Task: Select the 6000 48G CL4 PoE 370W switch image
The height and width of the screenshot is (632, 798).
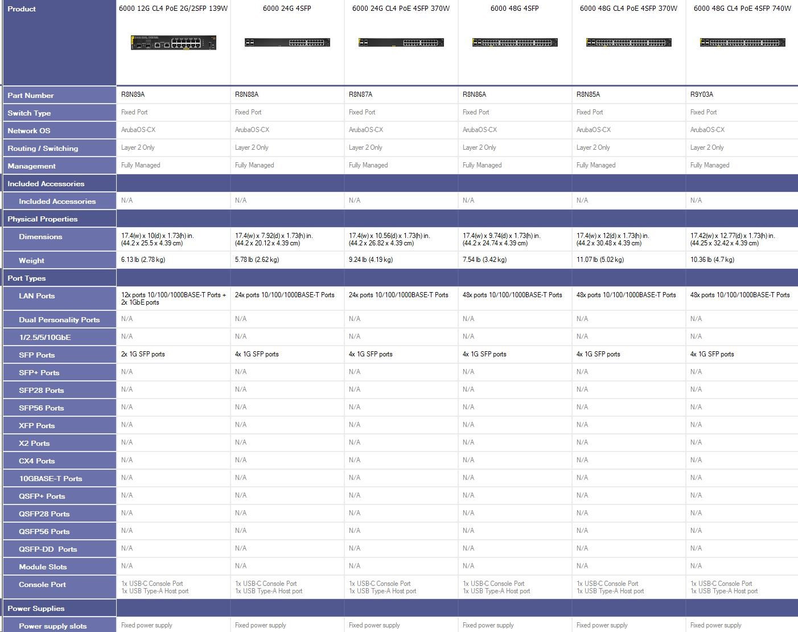Action: (628, 43)
